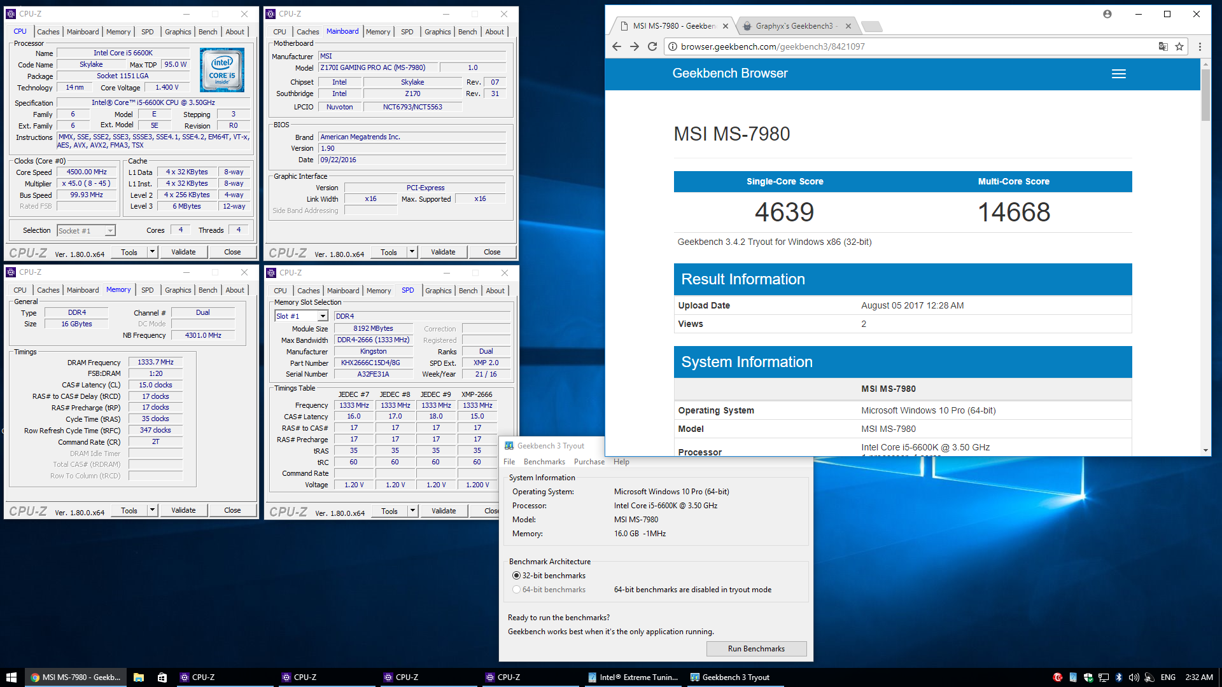Expand Tools arrow in CPU tab window
The image size is (1222, 687).
152,252
